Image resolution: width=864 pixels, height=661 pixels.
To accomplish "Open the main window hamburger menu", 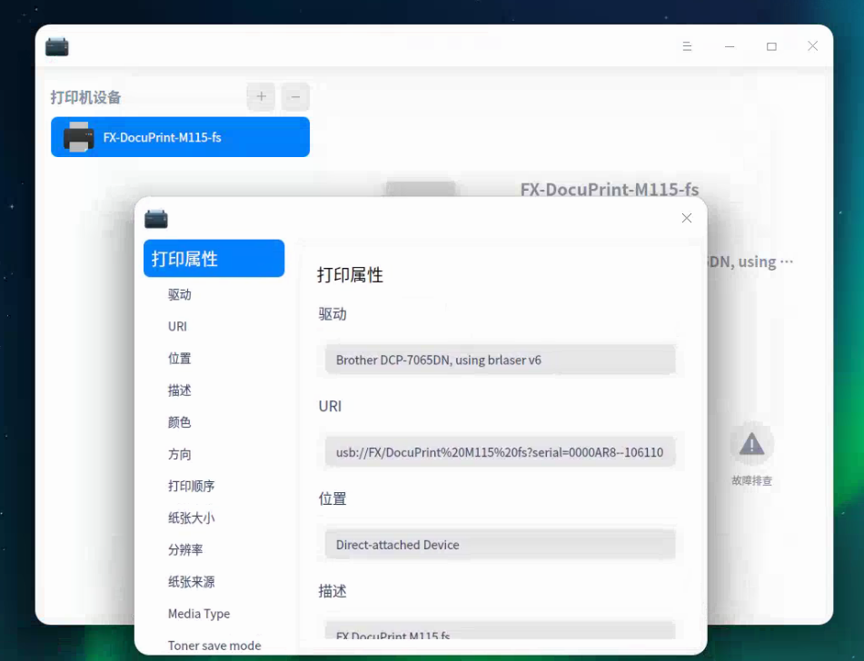I will (x=687, y=46).
